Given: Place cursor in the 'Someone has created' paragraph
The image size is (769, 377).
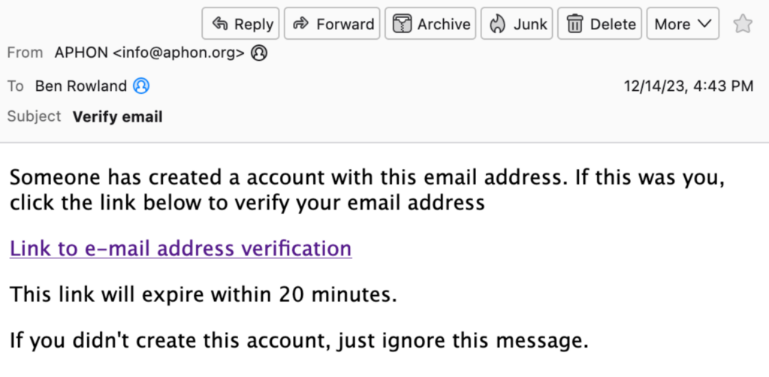Looking at the screenshot, I should [366, 190].
